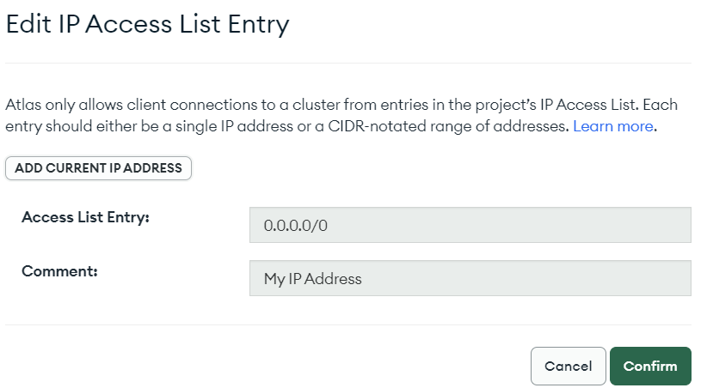This screenshot has height=388, width=707.
Task: Click into the Comment text field
Action: point(470,278)
